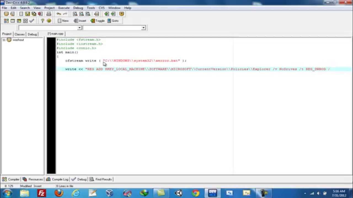353x198 pixels.
Task: Select the washout project item
Action: pos(18,40)
